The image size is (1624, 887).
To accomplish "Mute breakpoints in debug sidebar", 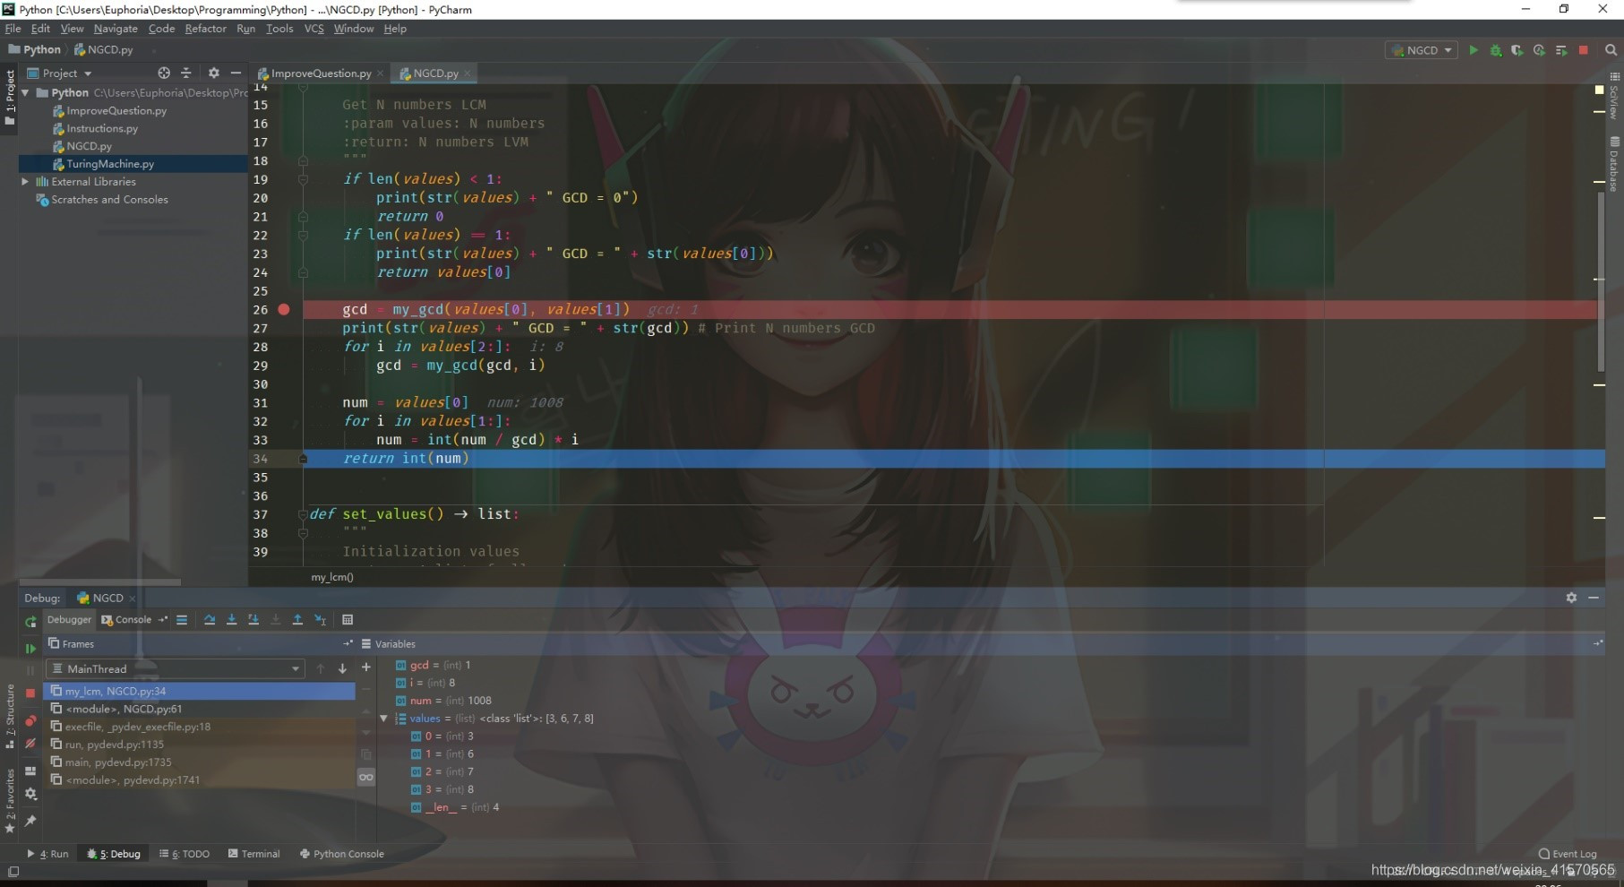I will (30, 744).
